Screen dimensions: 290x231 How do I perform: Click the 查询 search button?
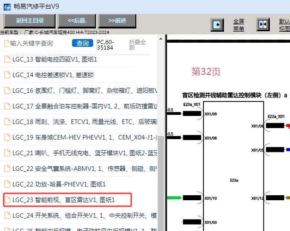pyautogui.click(x=83, y=43)
